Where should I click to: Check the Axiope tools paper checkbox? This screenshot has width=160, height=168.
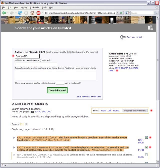point(146,155)
